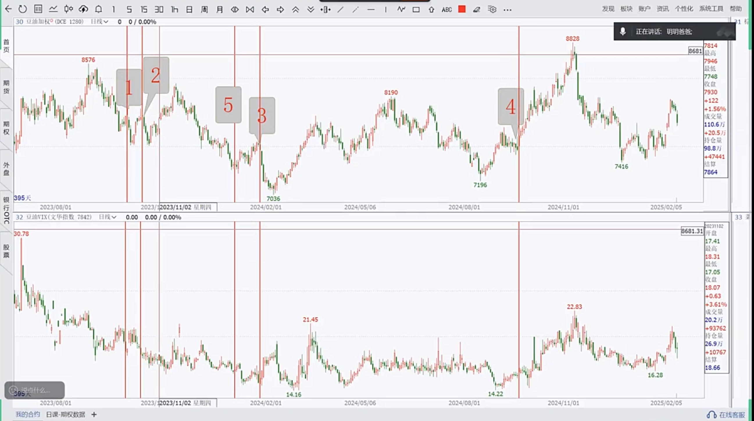Expand 日线 dropdown of 豆油VIX chart
754x421 pixels.
pyautogui.click(x=108, y=217)
